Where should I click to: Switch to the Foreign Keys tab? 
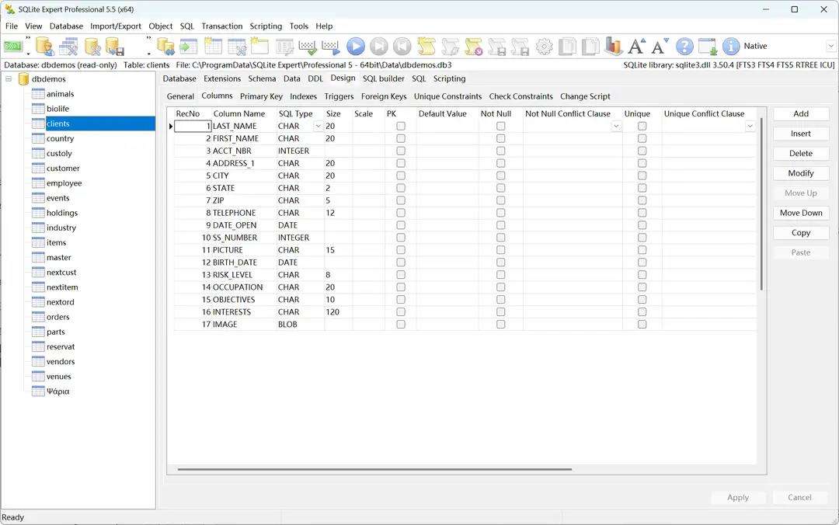[x=384, y=96]
